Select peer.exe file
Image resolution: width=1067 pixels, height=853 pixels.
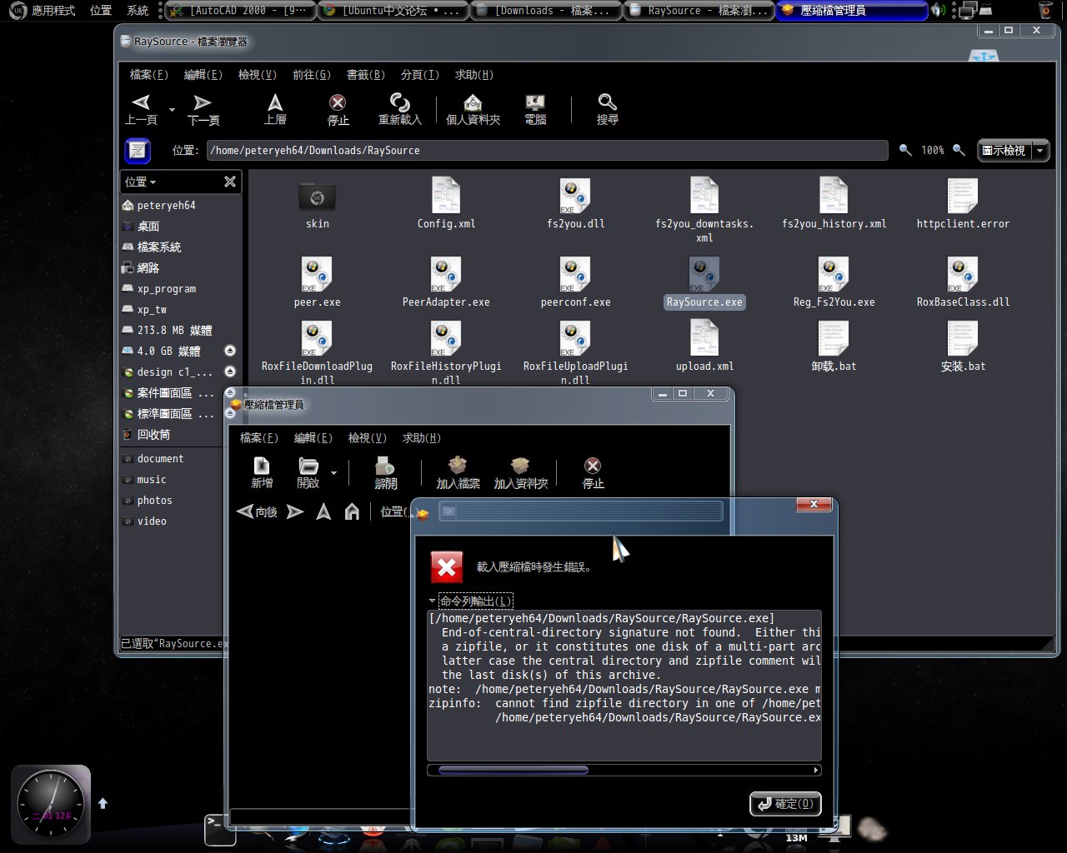pyautogui.click(x=318, y=283)
